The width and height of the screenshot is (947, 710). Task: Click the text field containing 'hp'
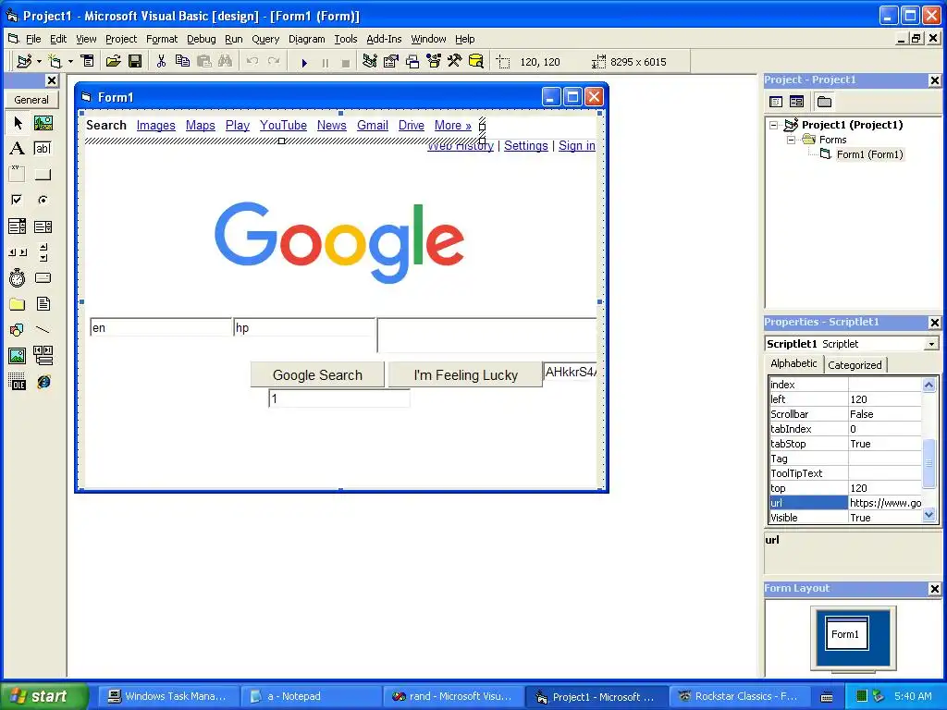pyautogui.click(x=303, y=327)
